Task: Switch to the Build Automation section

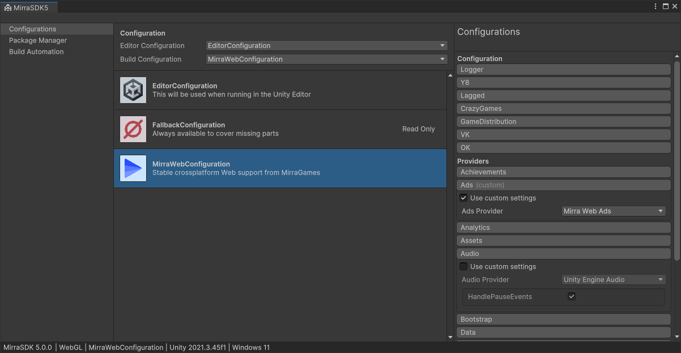Action: pyautogui.click(x=36, y=52)
